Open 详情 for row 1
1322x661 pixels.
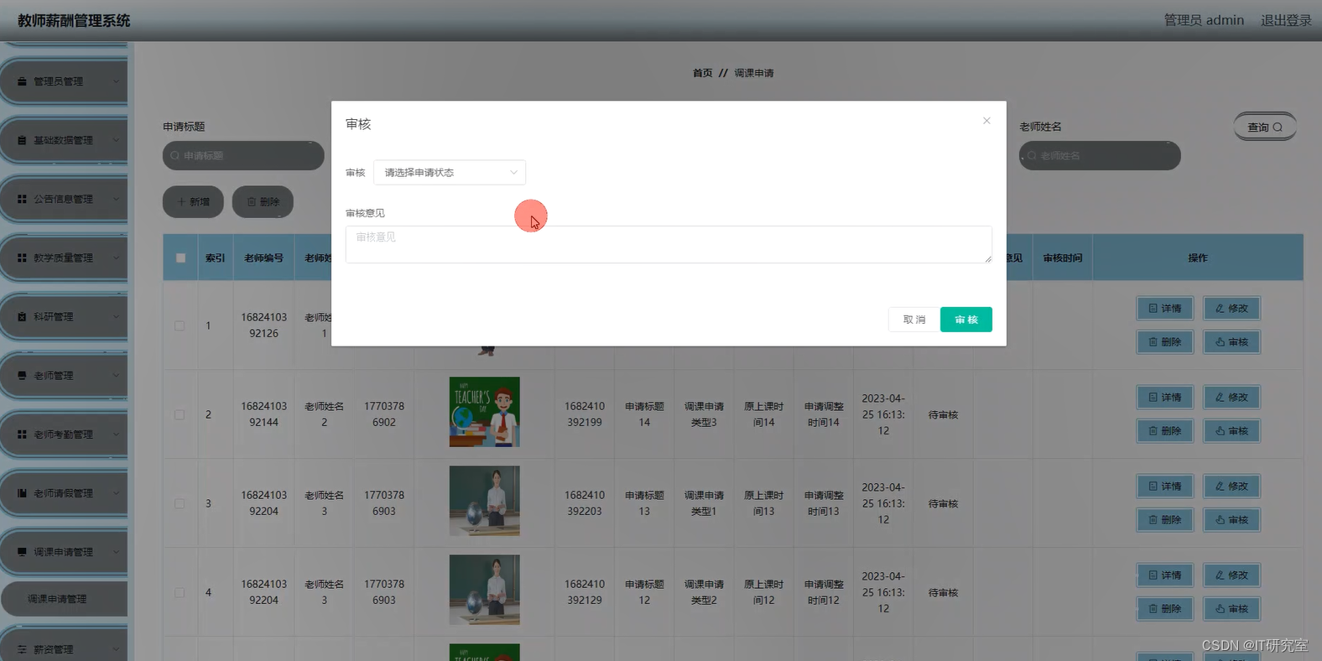[1165, 308]
